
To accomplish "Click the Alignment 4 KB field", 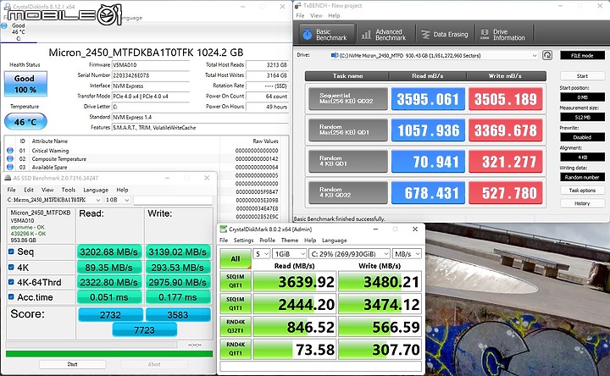I will [582, 157].
